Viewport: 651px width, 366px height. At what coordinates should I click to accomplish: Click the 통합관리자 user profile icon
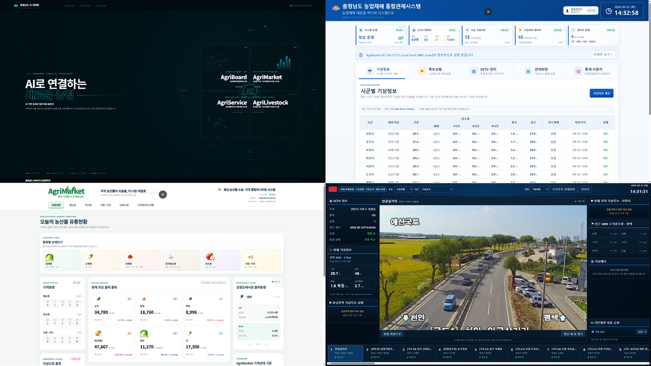point(567,10)
